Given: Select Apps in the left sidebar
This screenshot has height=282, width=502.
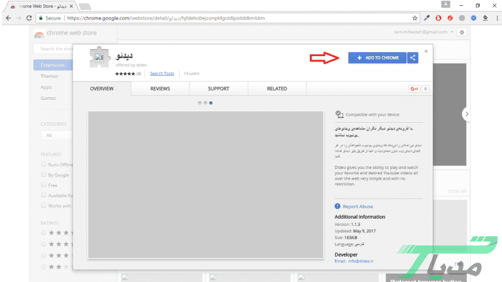Looking at the screenshot, I should (x=46, y=87).
